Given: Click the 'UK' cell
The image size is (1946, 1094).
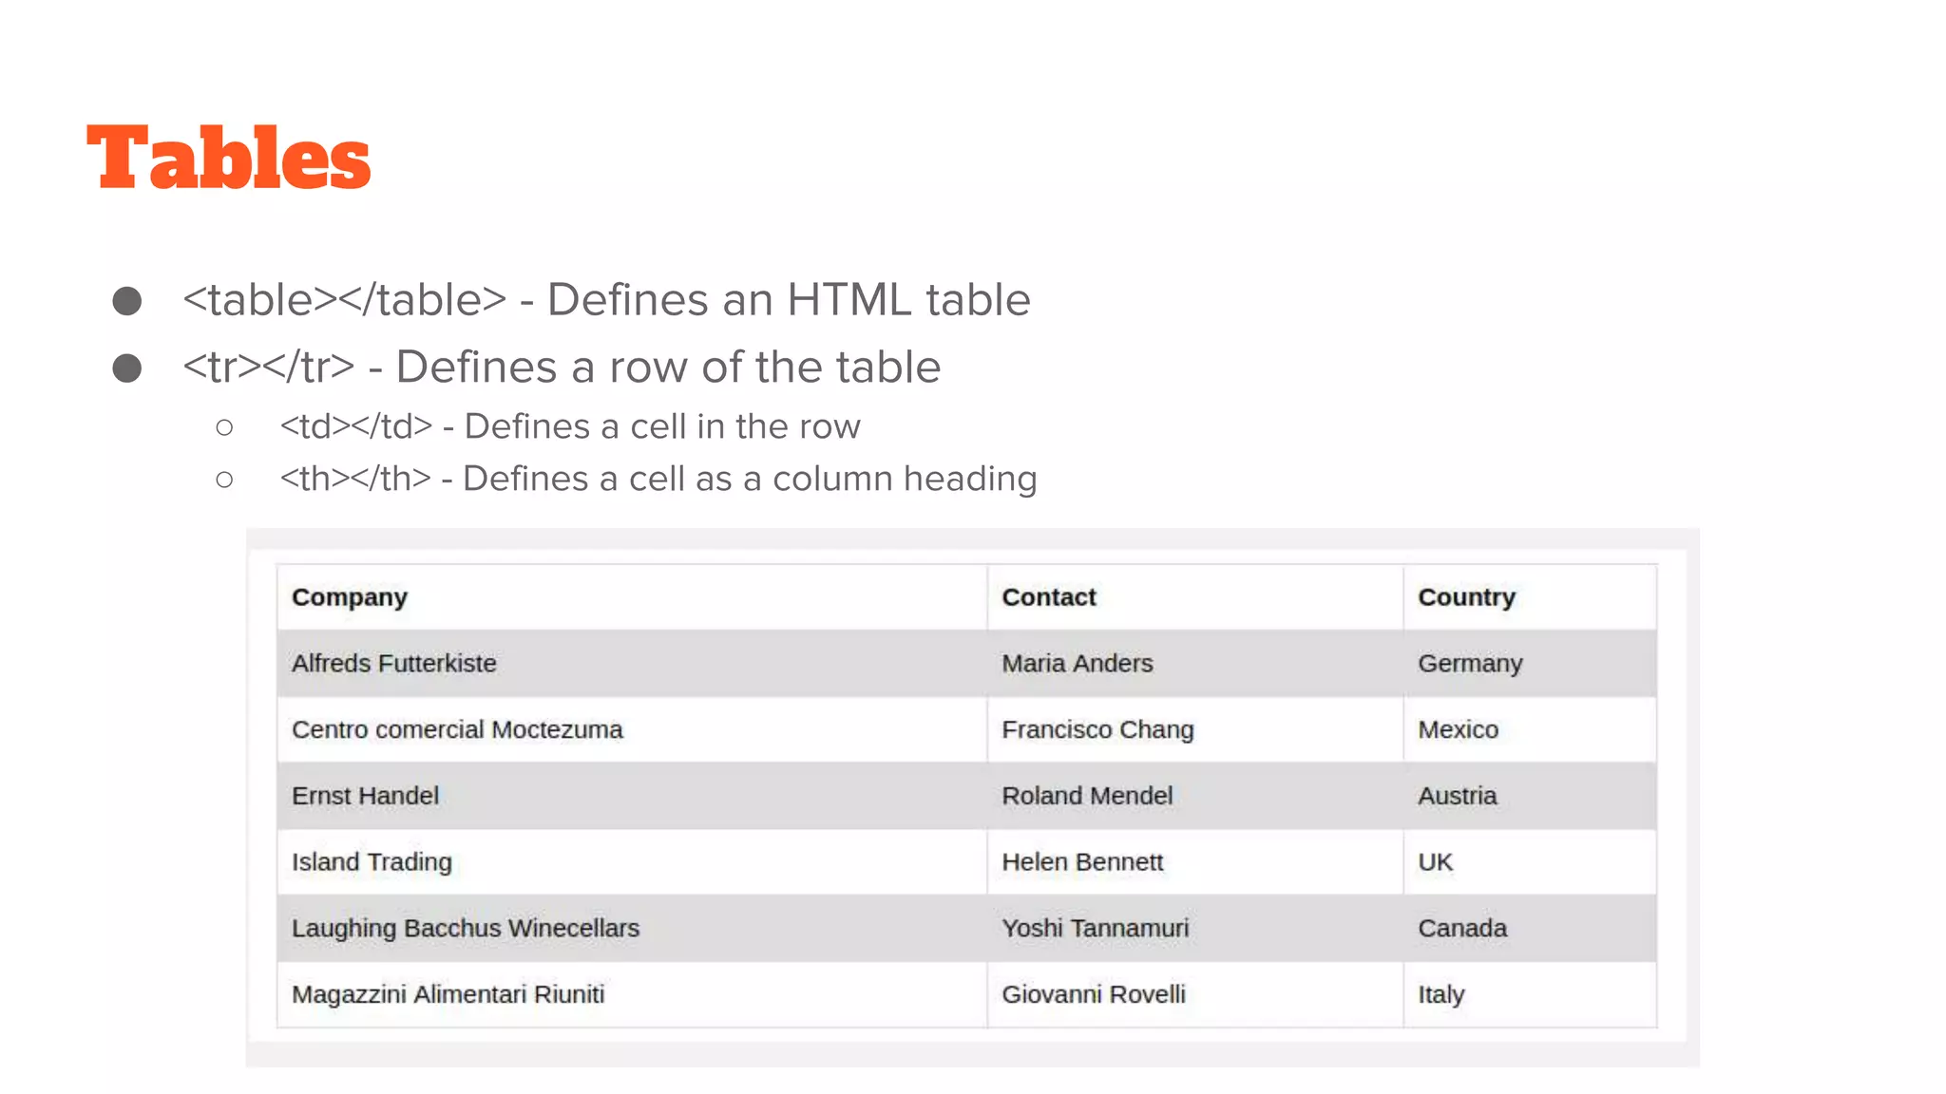Looking at the screenshot, I should [1530, 861].
